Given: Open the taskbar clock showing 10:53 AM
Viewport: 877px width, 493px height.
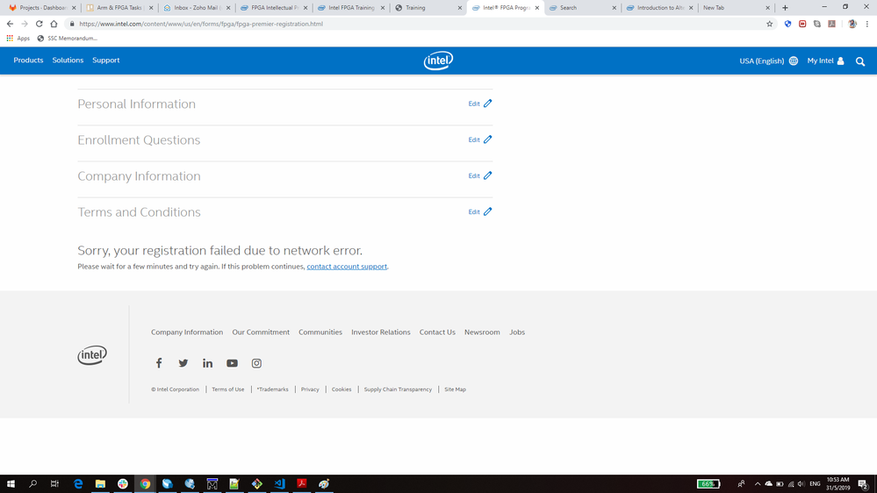Looking at the screenshot, I should coord(837,484).
